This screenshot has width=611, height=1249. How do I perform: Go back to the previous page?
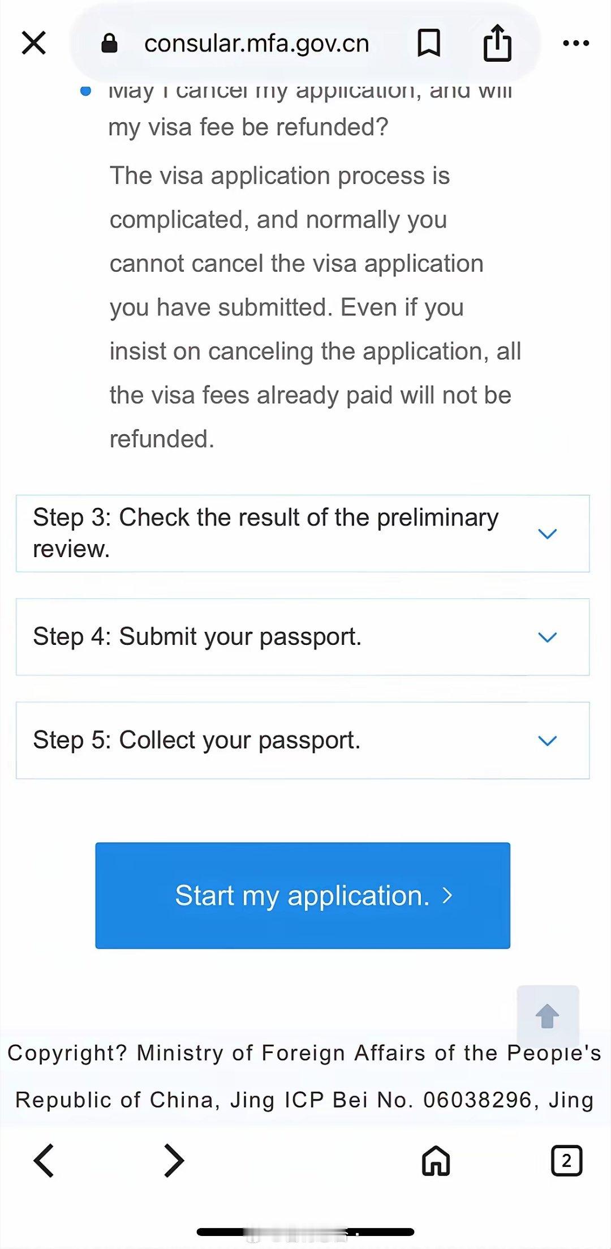(44, 1161)
